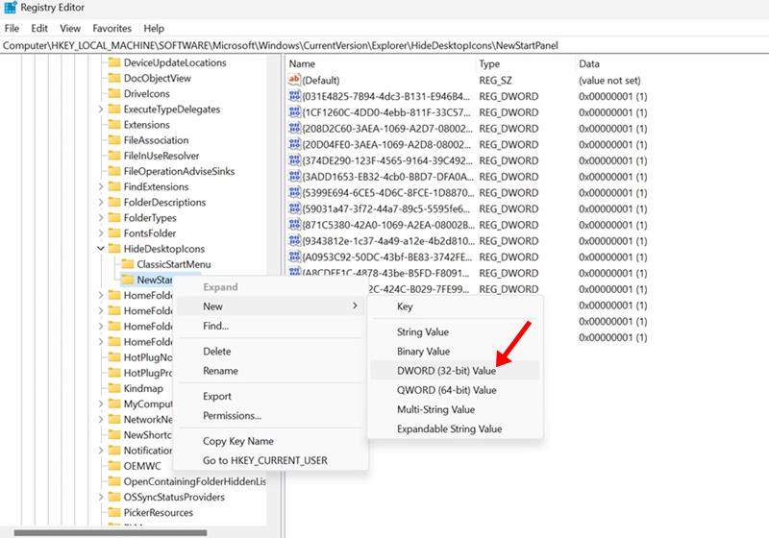Screen dimensions: 769x538
Task: Create a new Key from submenu
Action: [x=455, y=306]
